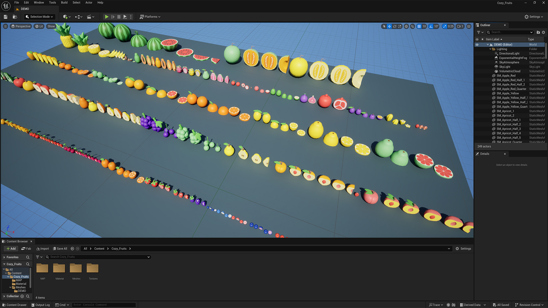Open the Meshes folder thumbnail
The height and width of the screenshot is (308, 548).
tap(76, 268)
